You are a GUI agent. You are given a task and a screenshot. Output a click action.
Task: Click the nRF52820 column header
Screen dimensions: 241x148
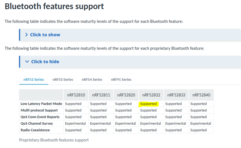[x=126, y=95]
